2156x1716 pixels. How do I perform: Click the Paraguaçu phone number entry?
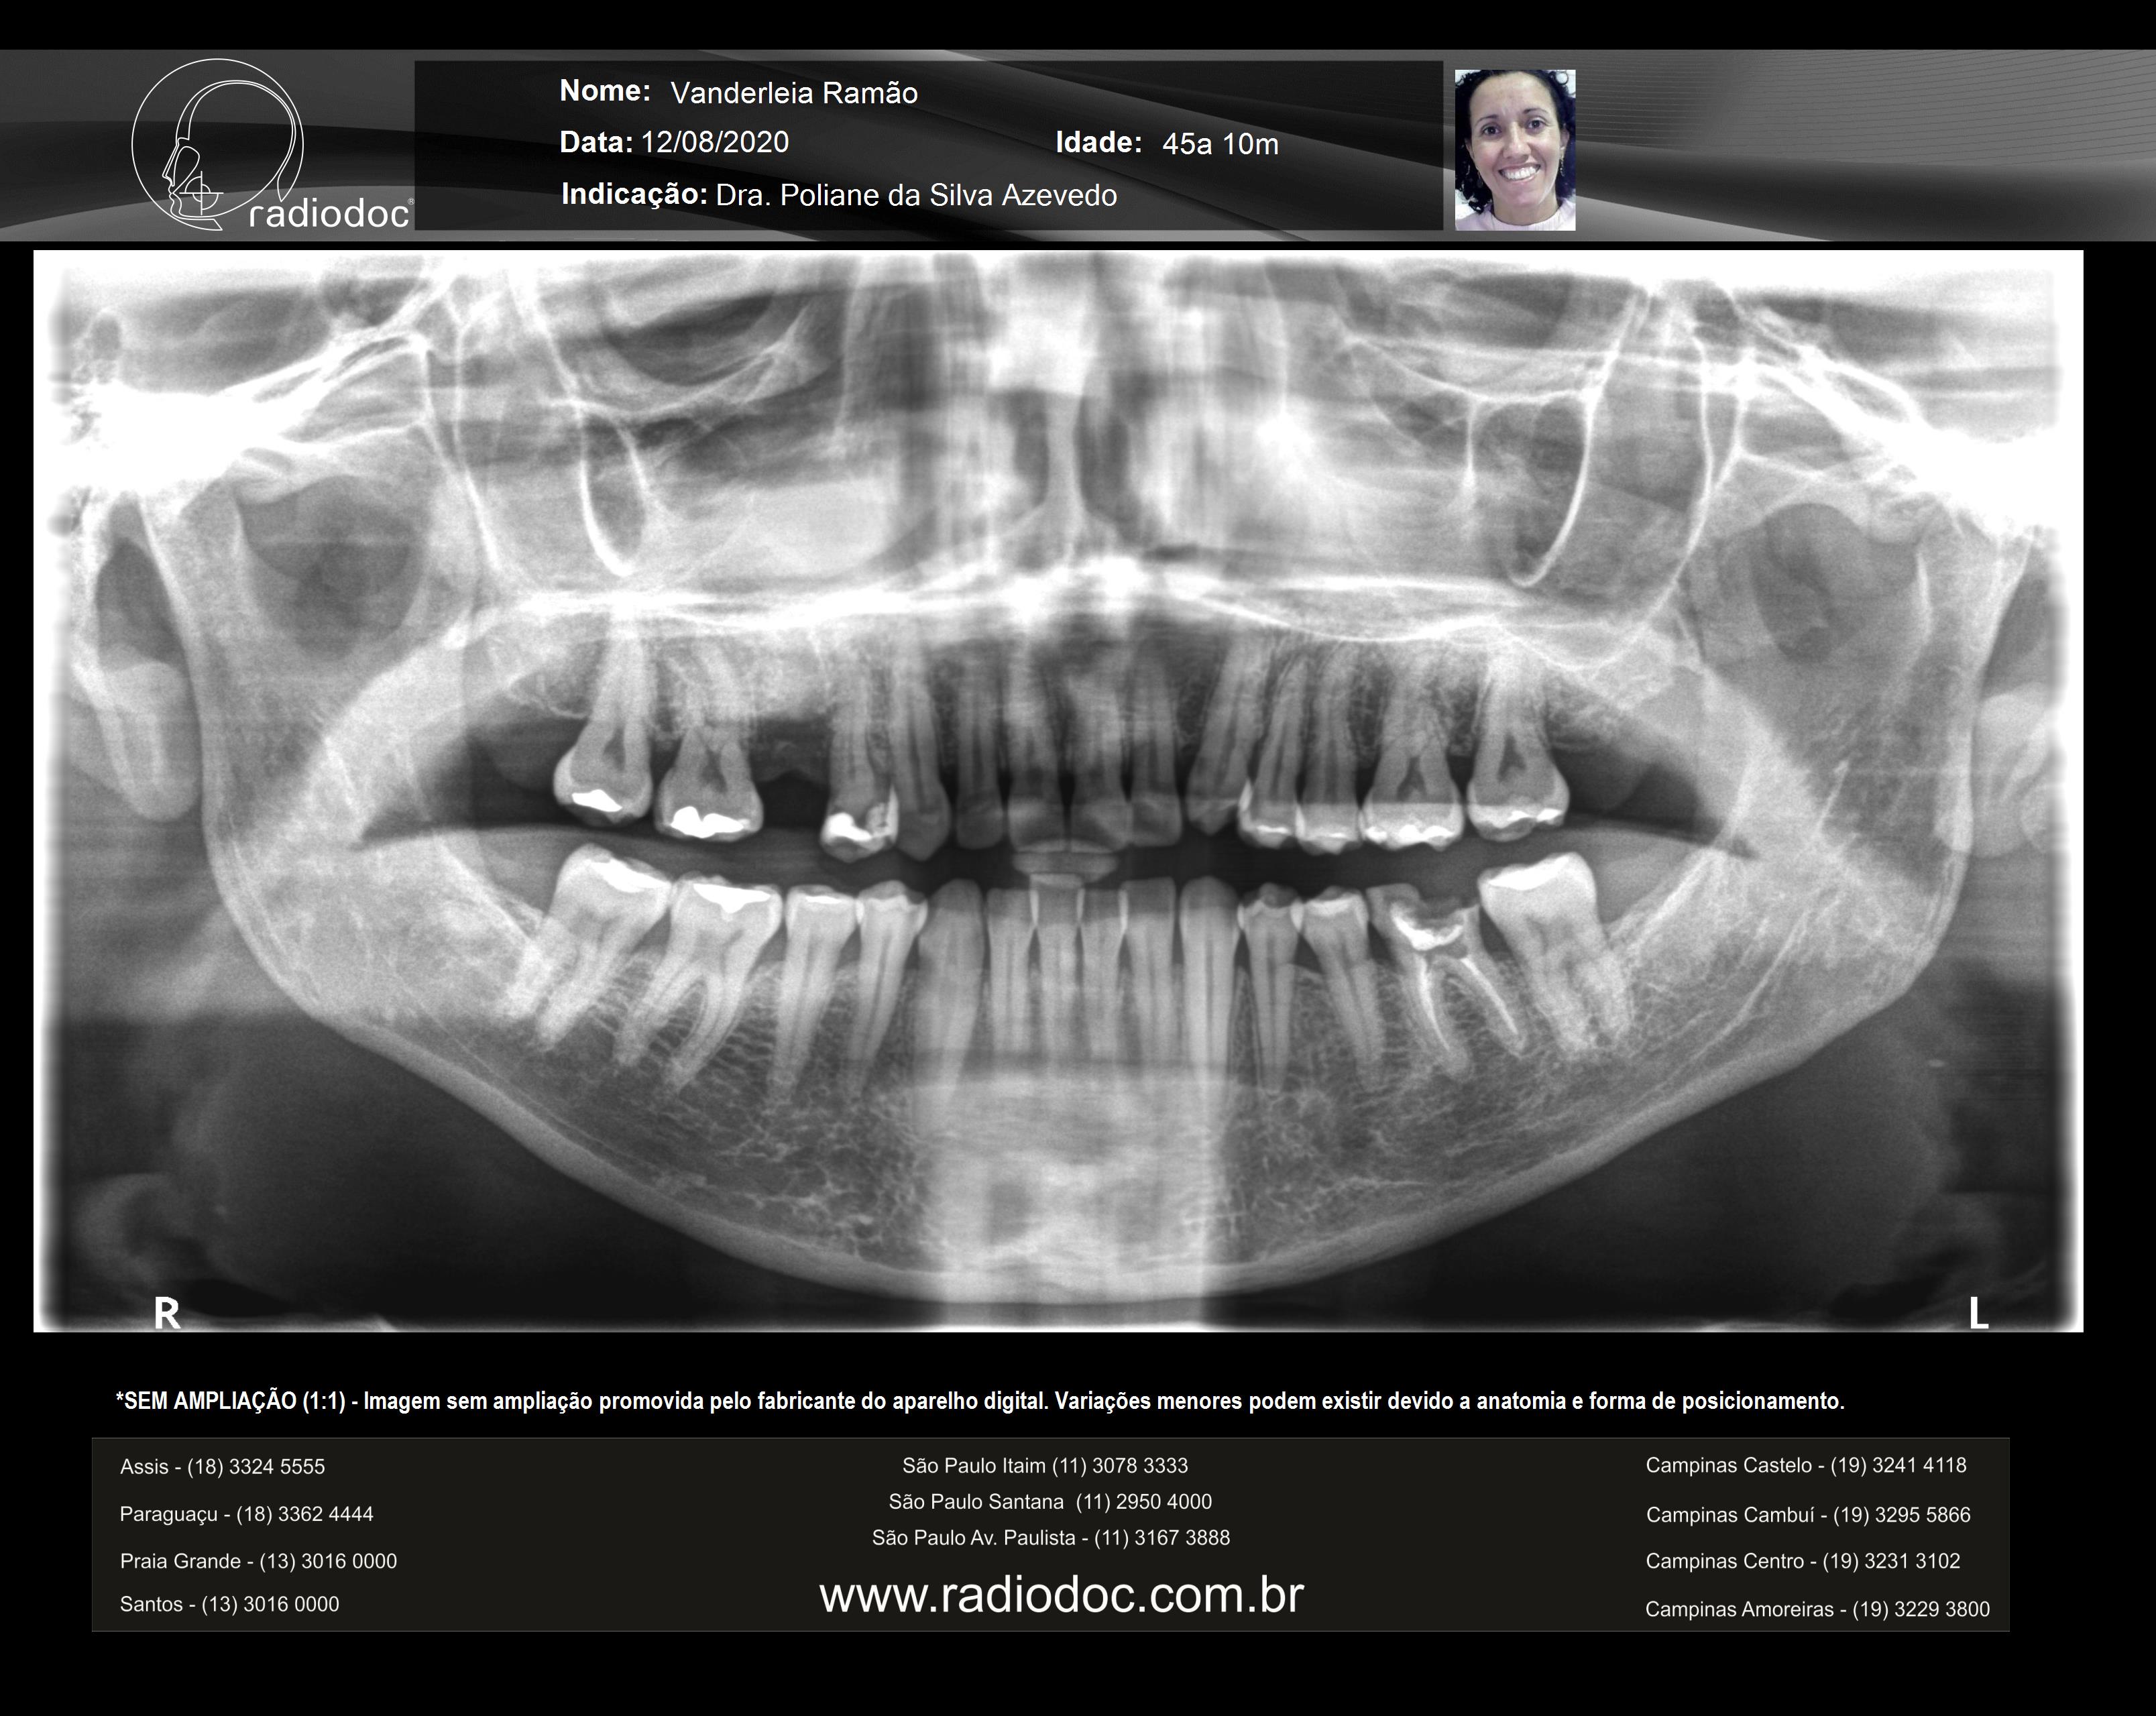click(x=246, y=1514)
